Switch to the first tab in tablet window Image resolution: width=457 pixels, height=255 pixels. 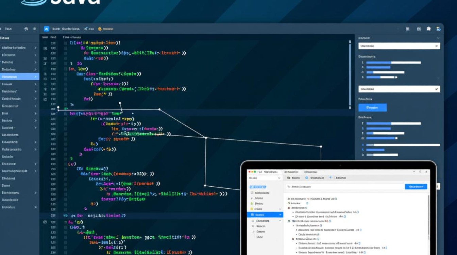pos(268,172)
